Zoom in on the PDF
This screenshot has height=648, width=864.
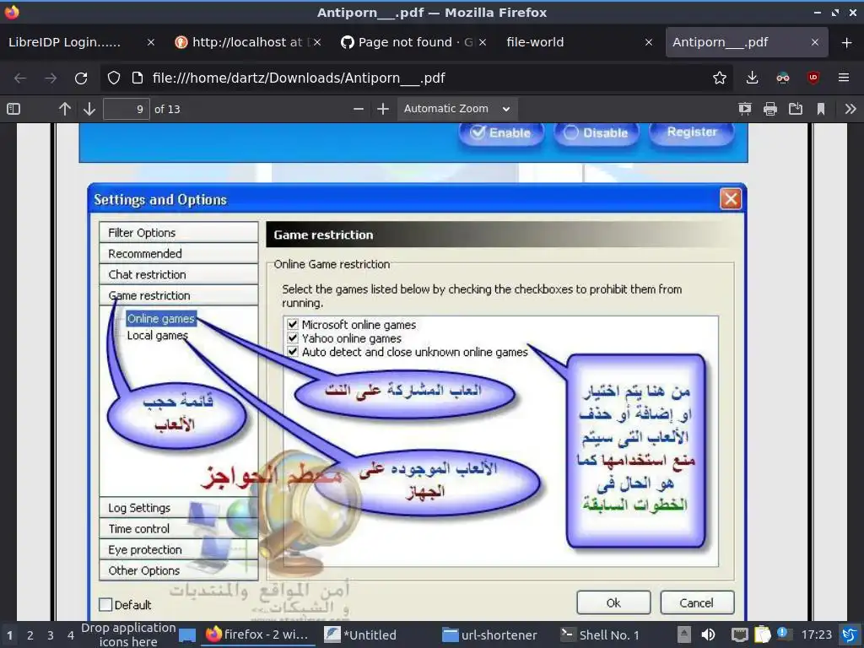click(383, 109)
